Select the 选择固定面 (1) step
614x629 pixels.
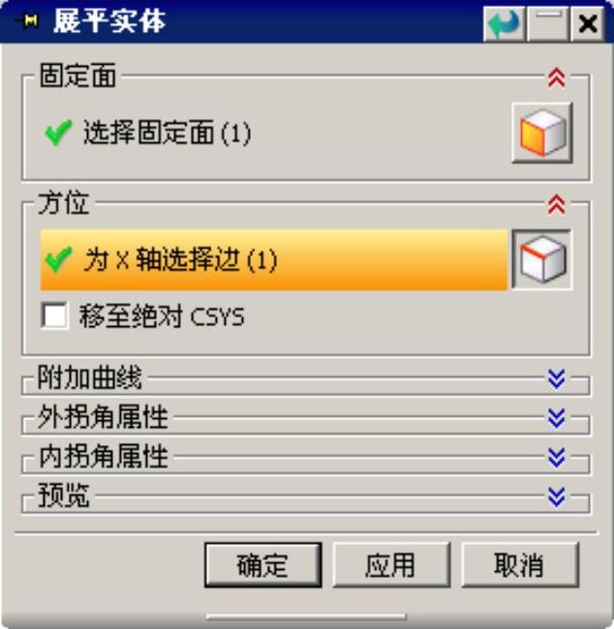[x=148, y=133]
